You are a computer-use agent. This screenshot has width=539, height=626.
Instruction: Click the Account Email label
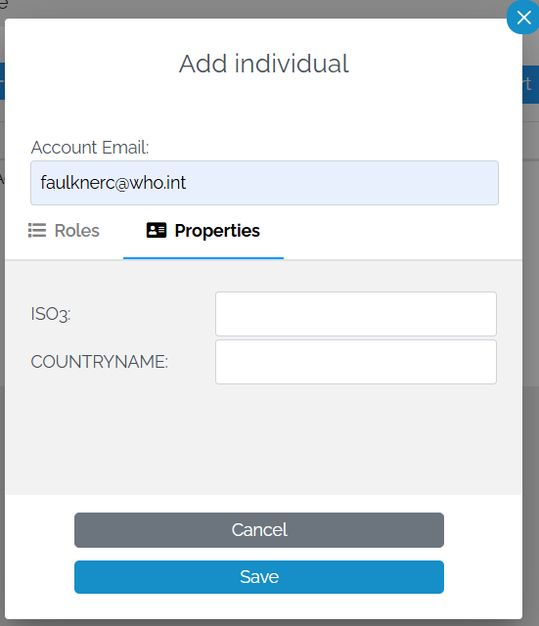click(90, 148)
